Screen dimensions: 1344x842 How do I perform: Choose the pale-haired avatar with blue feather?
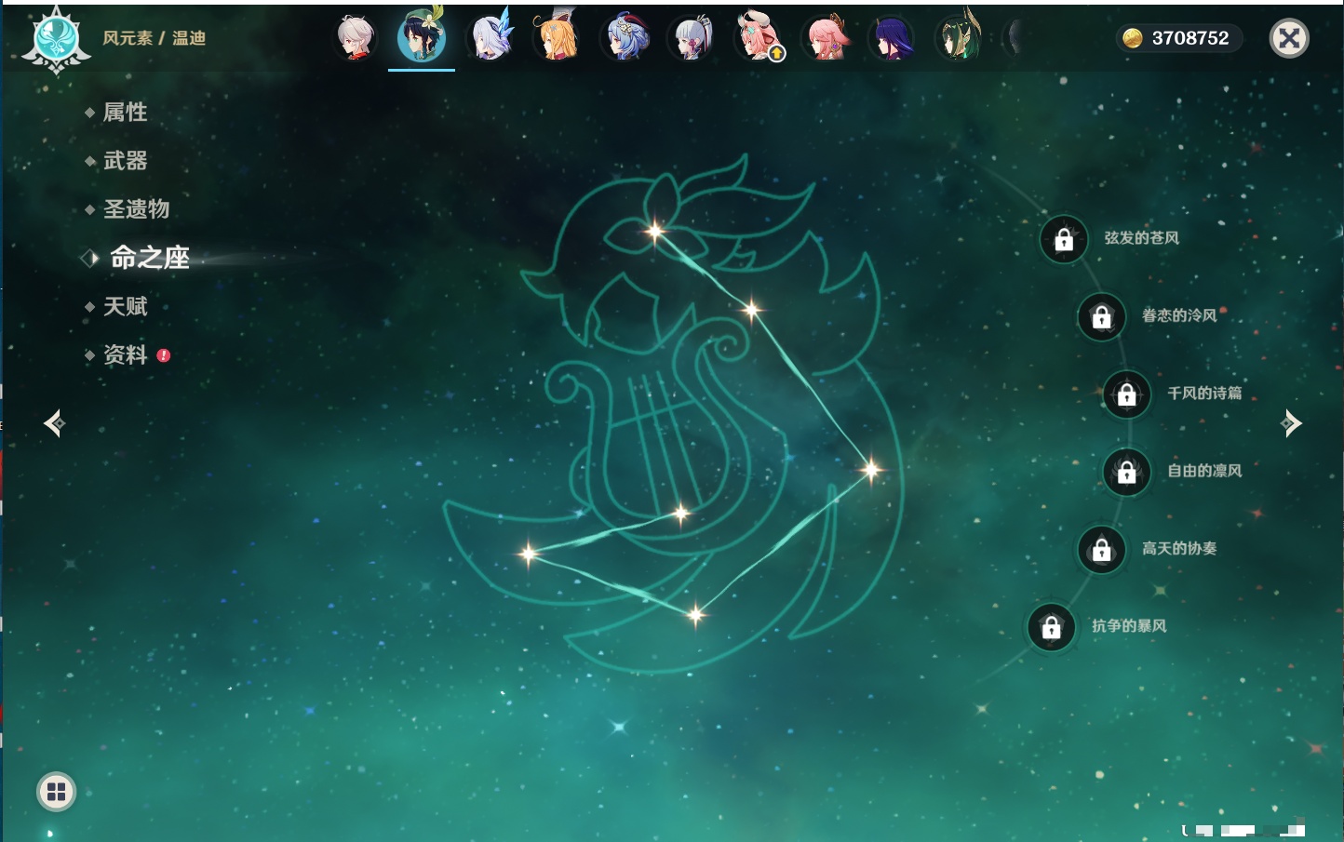pos(491,38)
